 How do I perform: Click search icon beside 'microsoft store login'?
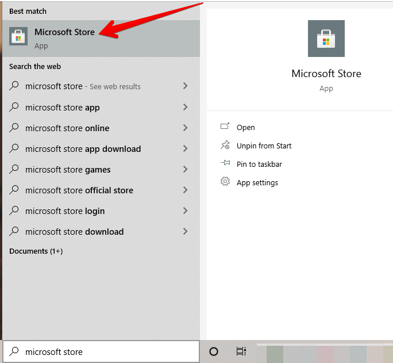14,211
